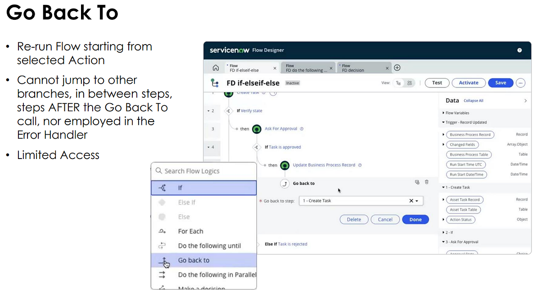Switch to the diagram view toggle
The width and height of the screenshot is (540, 295).
(409, 83)
